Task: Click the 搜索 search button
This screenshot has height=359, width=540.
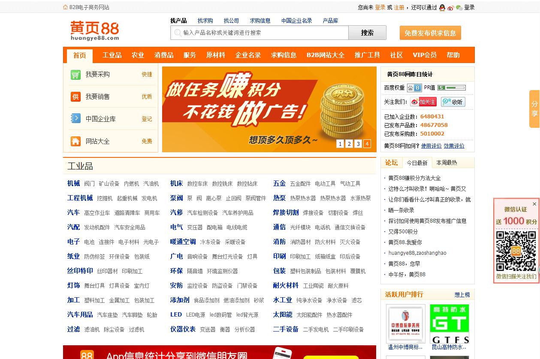Action: [x=367, y=33]
